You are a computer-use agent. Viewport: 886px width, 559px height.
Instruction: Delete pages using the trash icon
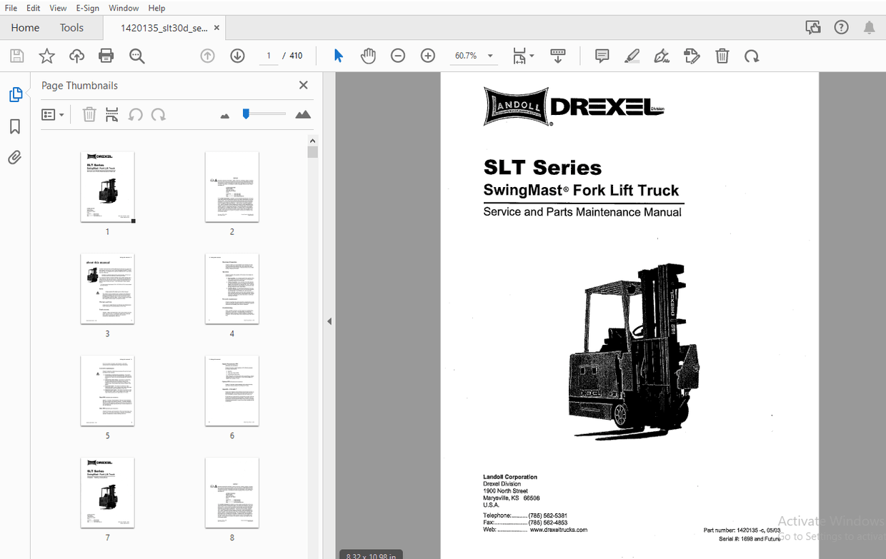(x=722, y=56)
